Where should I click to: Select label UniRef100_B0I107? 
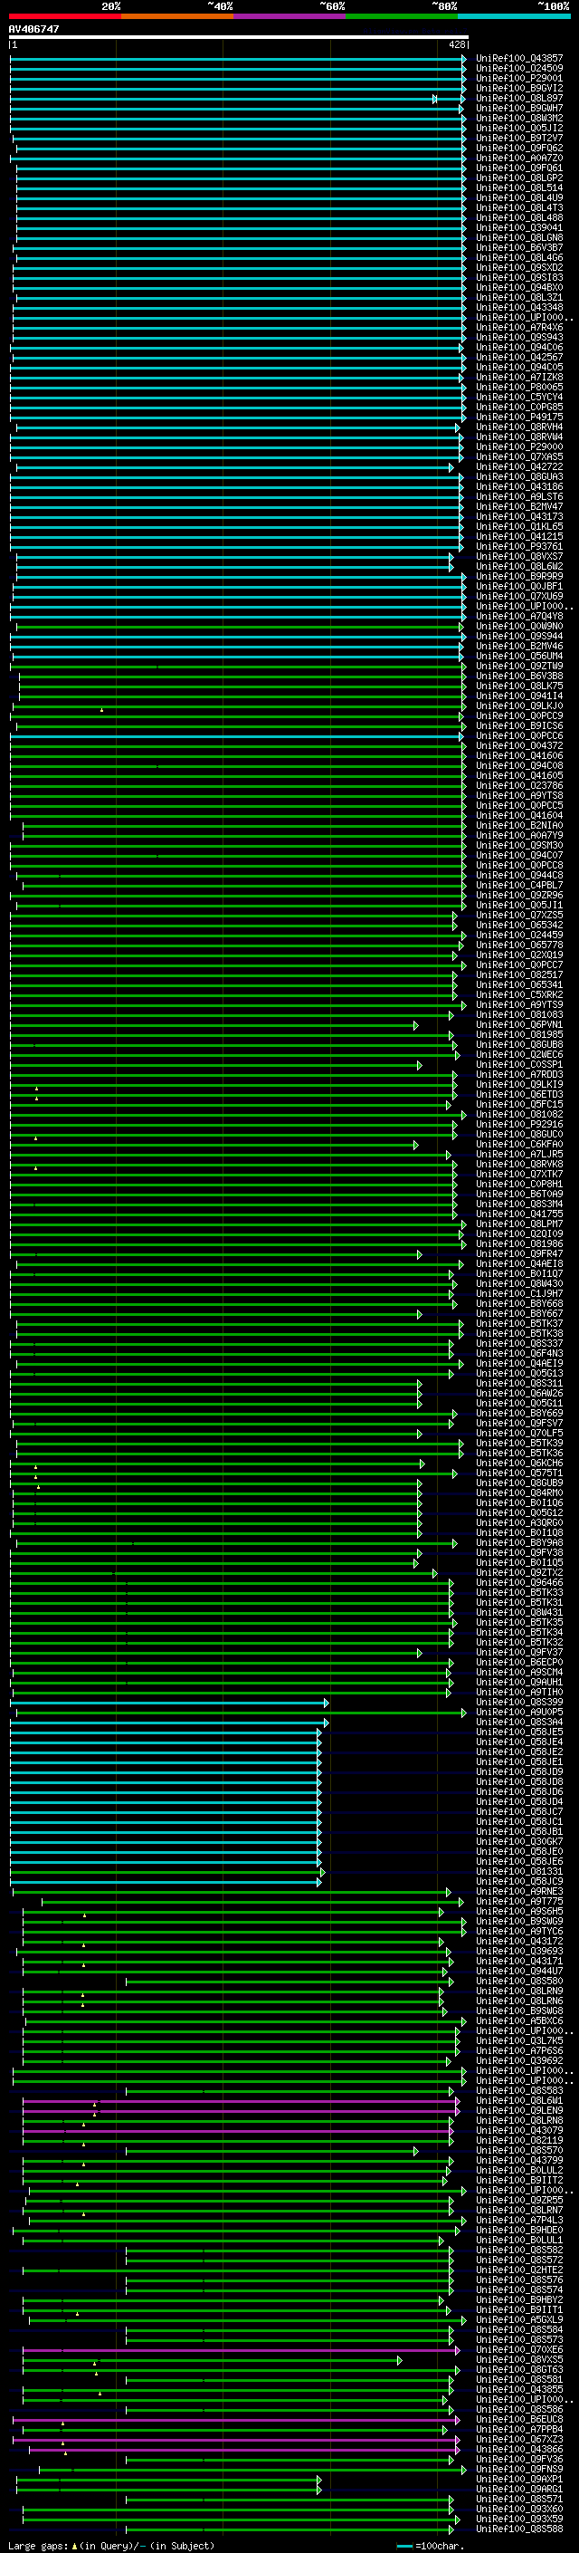[x=518, y=1274]
